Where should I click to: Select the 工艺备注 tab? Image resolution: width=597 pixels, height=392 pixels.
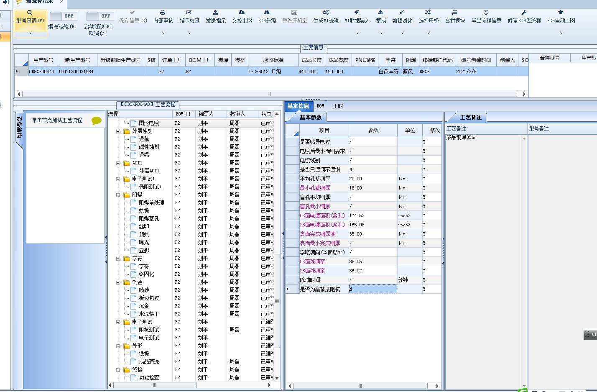tap(471, 118)
